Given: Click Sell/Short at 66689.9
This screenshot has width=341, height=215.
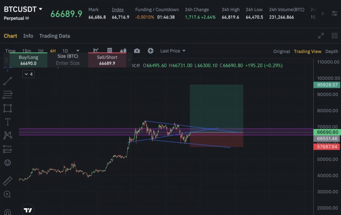Looking at the screenshot, I should click(x=107, y=60).
